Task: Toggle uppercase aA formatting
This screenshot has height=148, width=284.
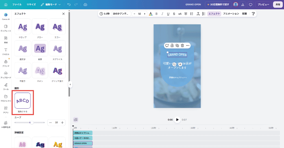Action: (180, 14)
